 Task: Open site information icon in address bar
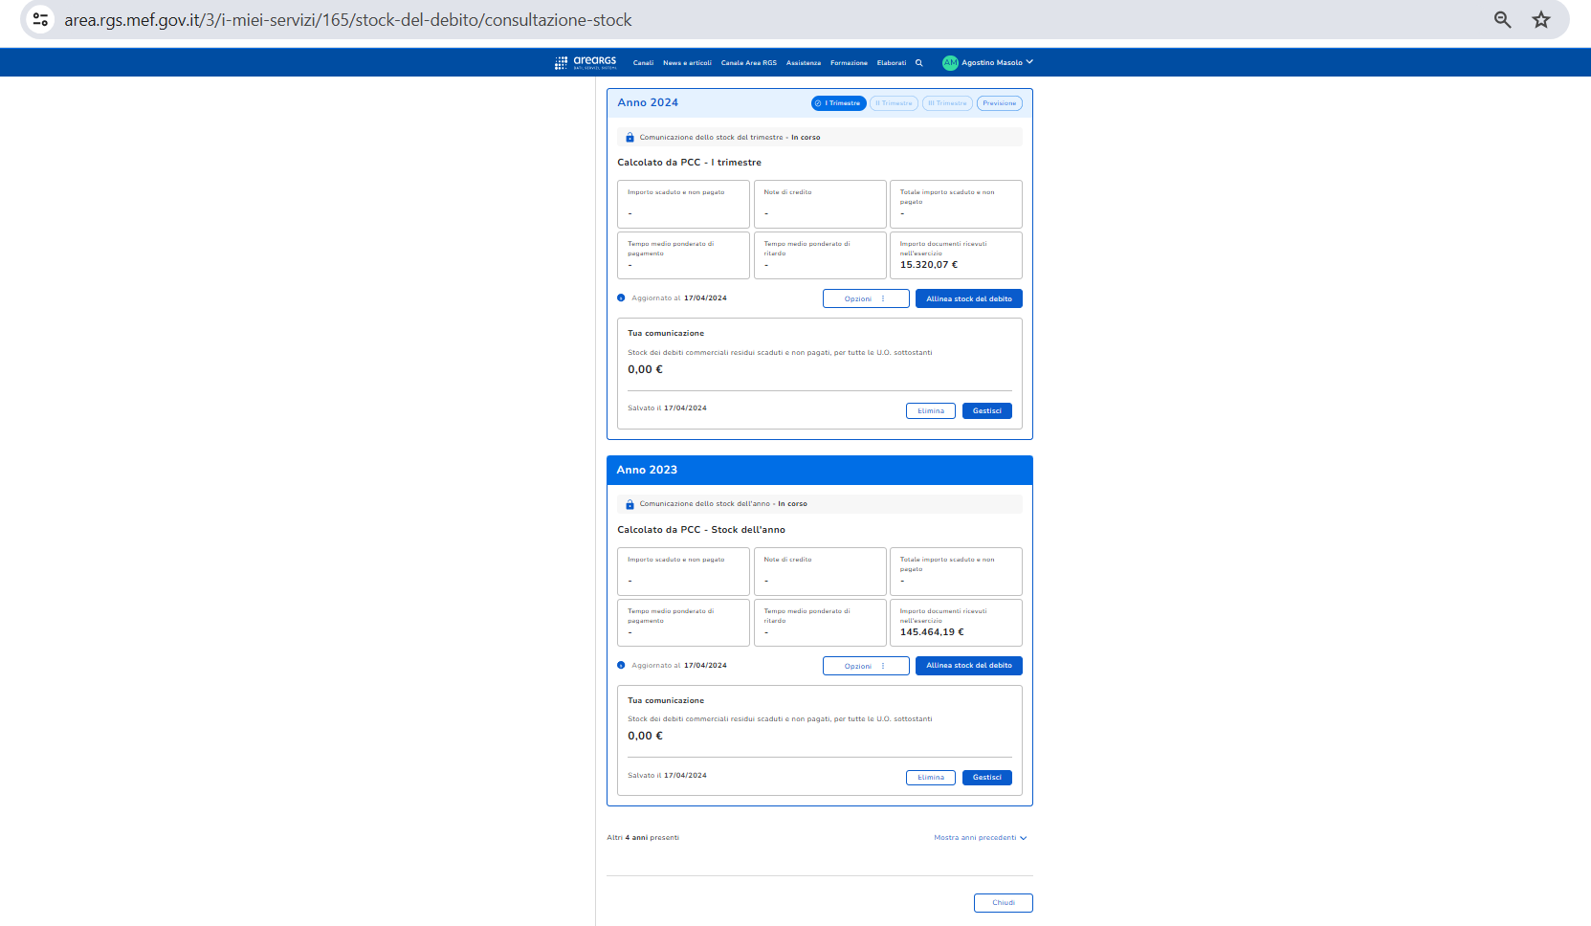(x=40, y=20)
